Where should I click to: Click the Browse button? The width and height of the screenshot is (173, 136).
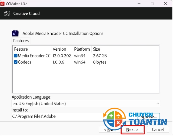click(x=149, y=117)
